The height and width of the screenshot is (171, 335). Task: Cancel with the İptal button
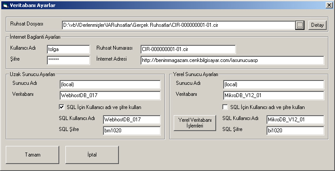(92, 155)
